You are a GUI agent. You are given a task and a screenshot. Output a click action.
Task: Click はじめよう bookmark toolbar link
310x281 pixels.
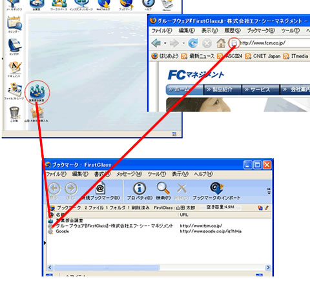[x=165, y=56]
